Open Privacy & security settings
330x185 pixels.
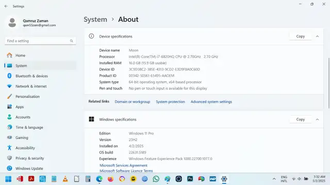[x=40, y=158]
